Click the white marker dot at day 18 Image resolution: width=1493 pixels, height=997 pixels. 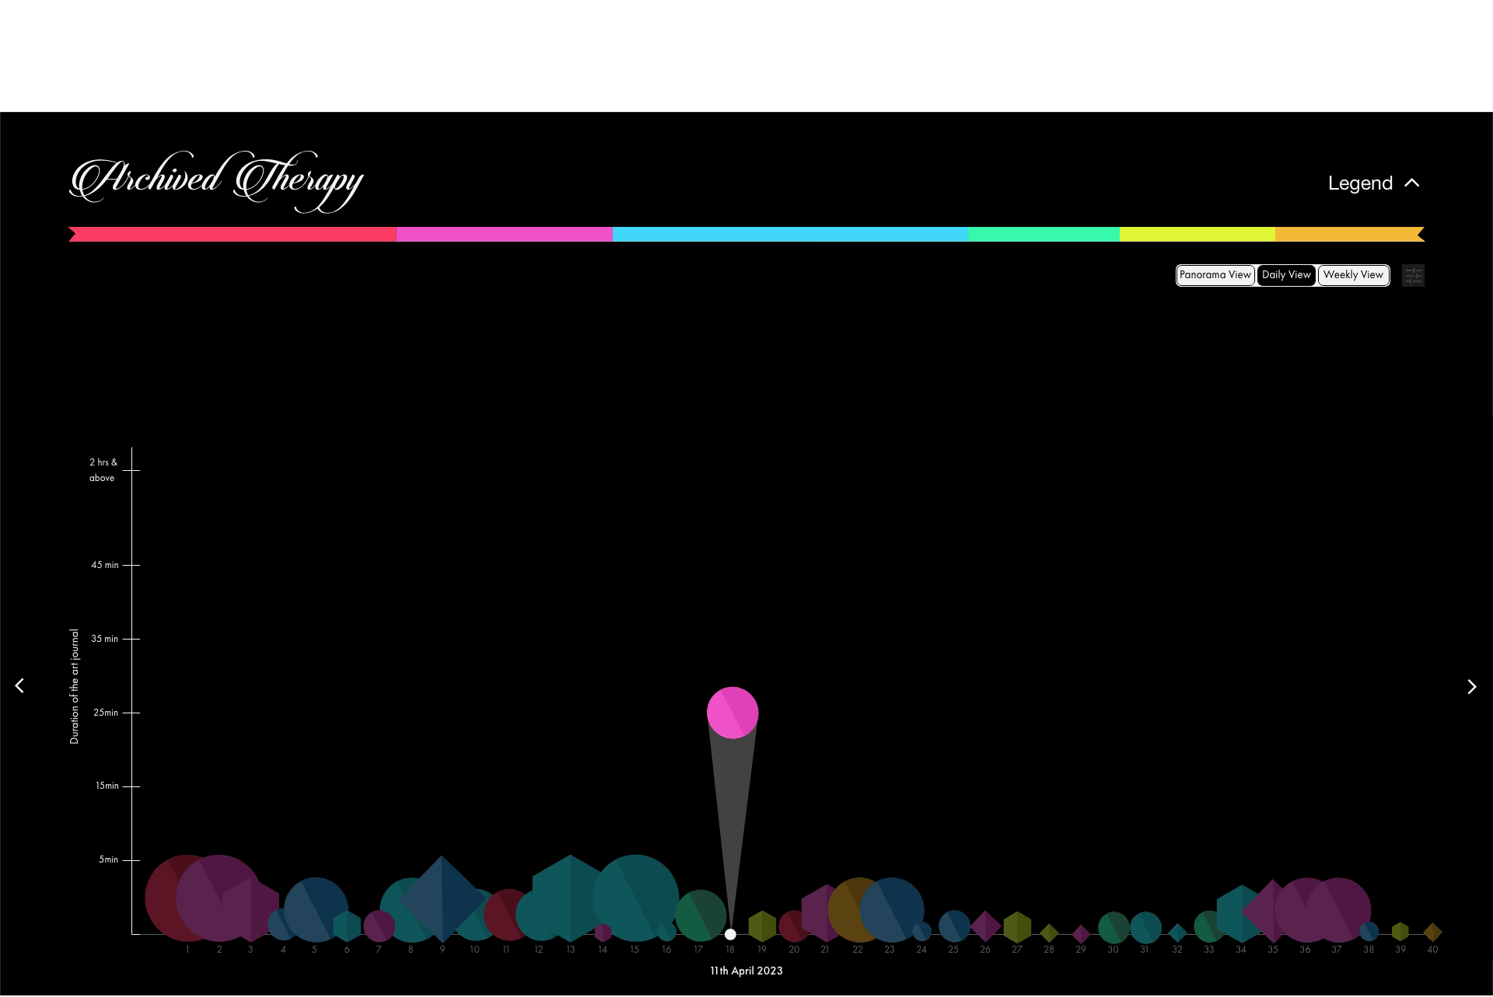pyautogui.click(x=730, y=934)
